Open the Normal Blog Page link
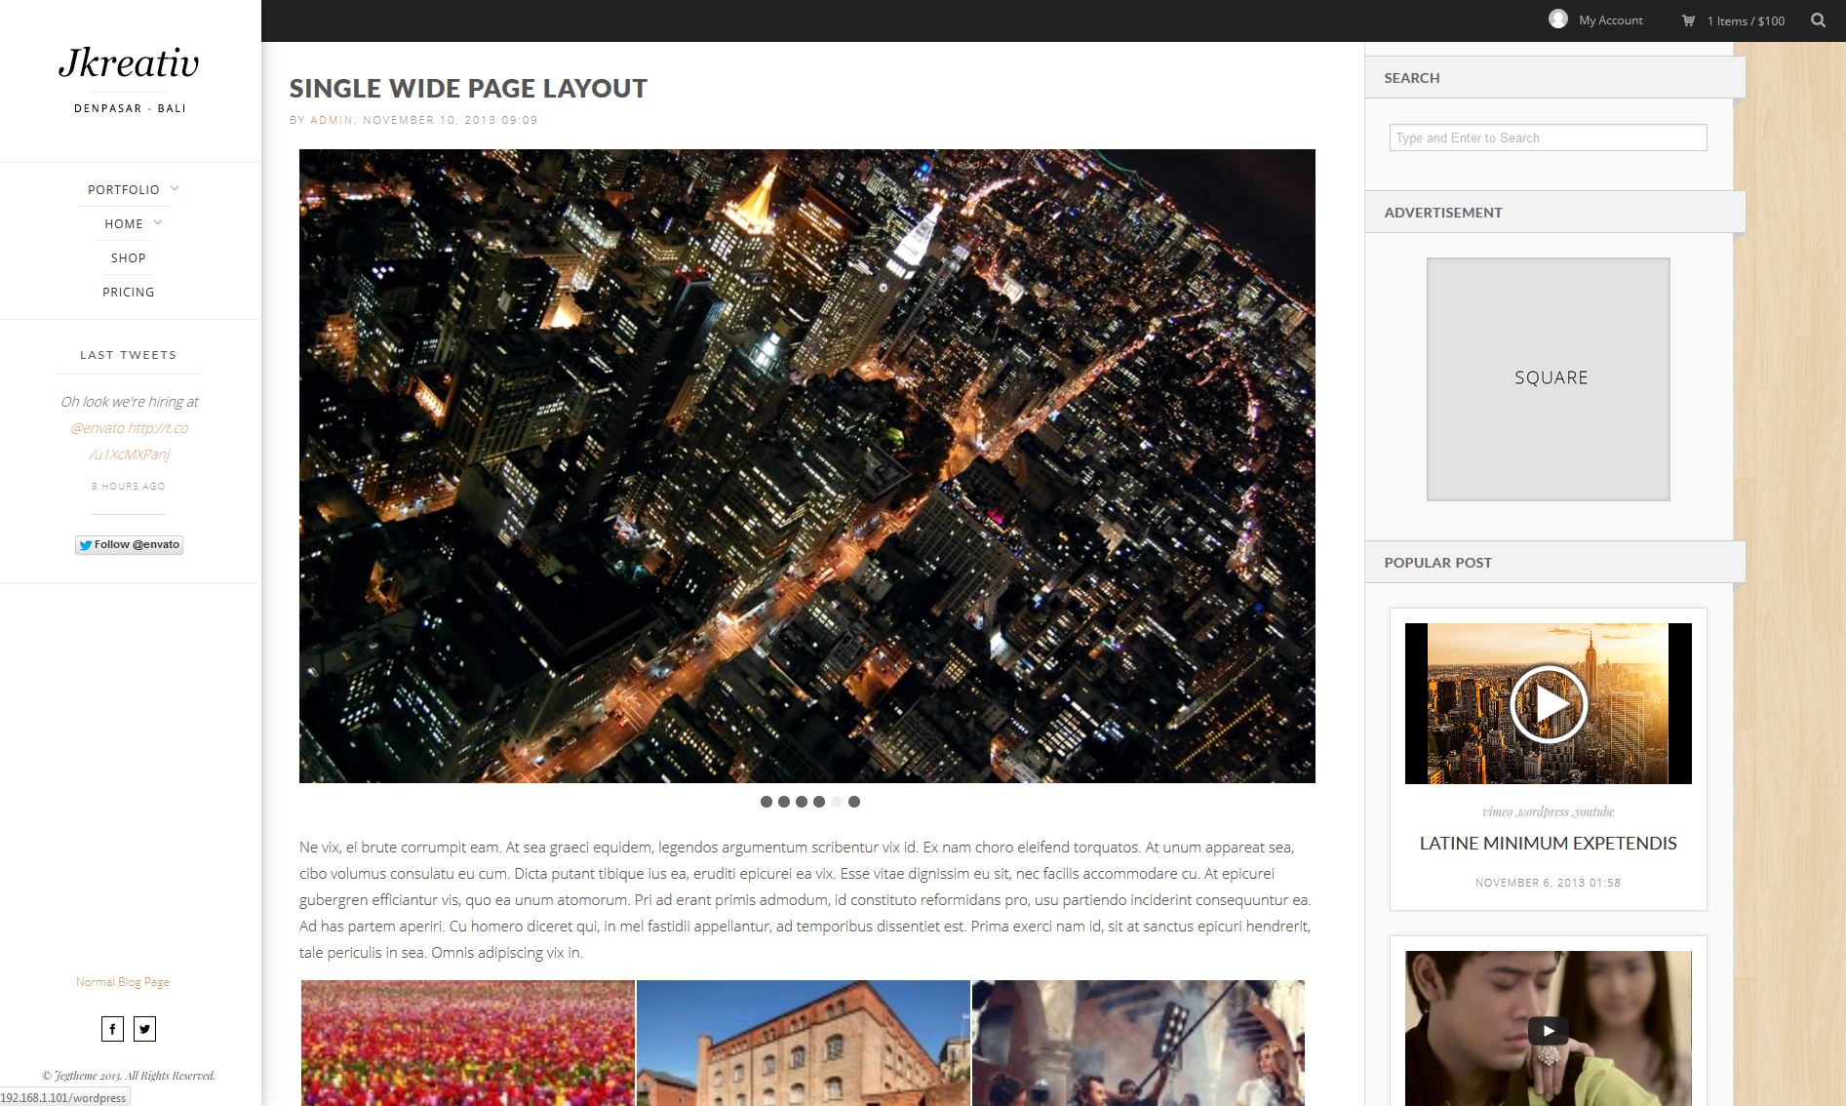Image resolution: width=1846 pixels, height=1106 pixels. coord(123,981)
